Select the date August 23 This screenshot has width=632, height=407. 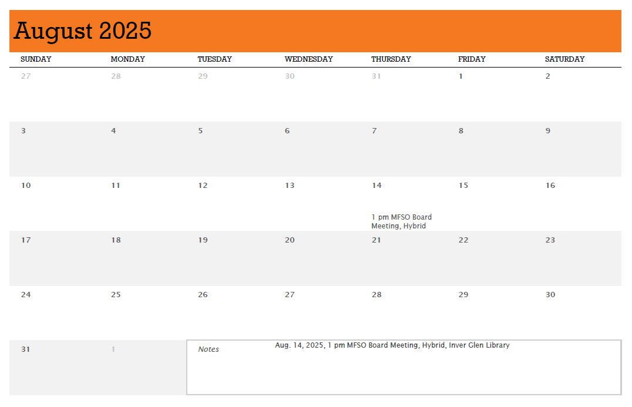[550, 240]
